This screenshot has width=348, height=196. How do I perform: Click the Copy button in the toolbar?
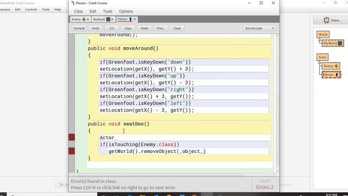(x=128, y=28)
